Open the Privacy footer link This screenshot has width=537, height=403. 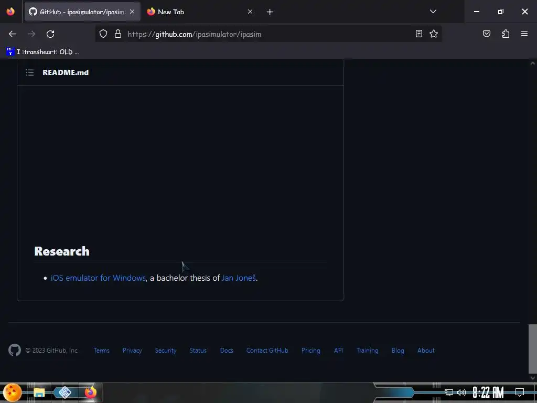[x=132, y=350]
